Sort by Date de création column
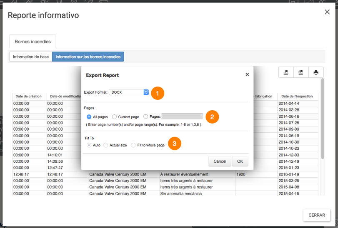The width and height of the screenshot is (338, 228). tap(28, 97)
